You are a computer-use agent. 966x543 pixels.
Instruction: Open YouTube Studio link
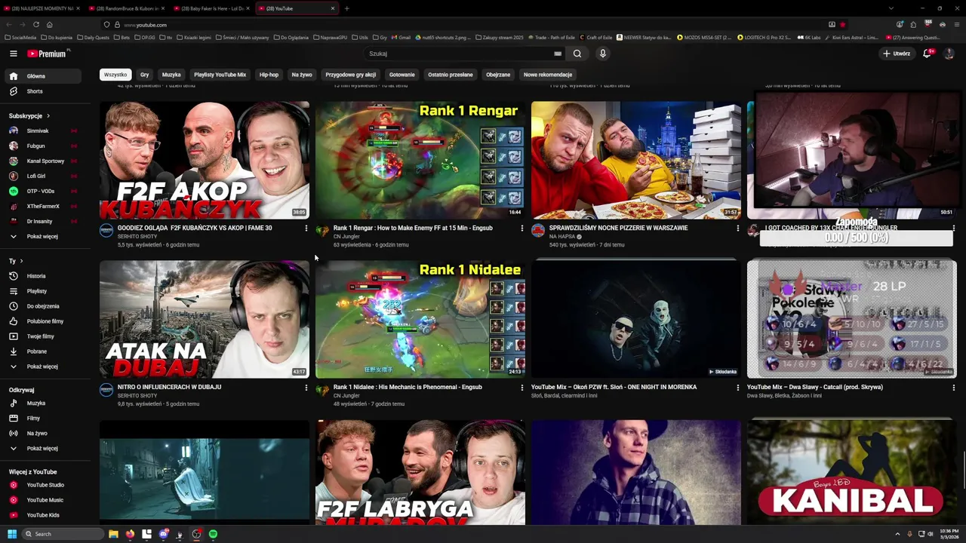coord(42,485)
